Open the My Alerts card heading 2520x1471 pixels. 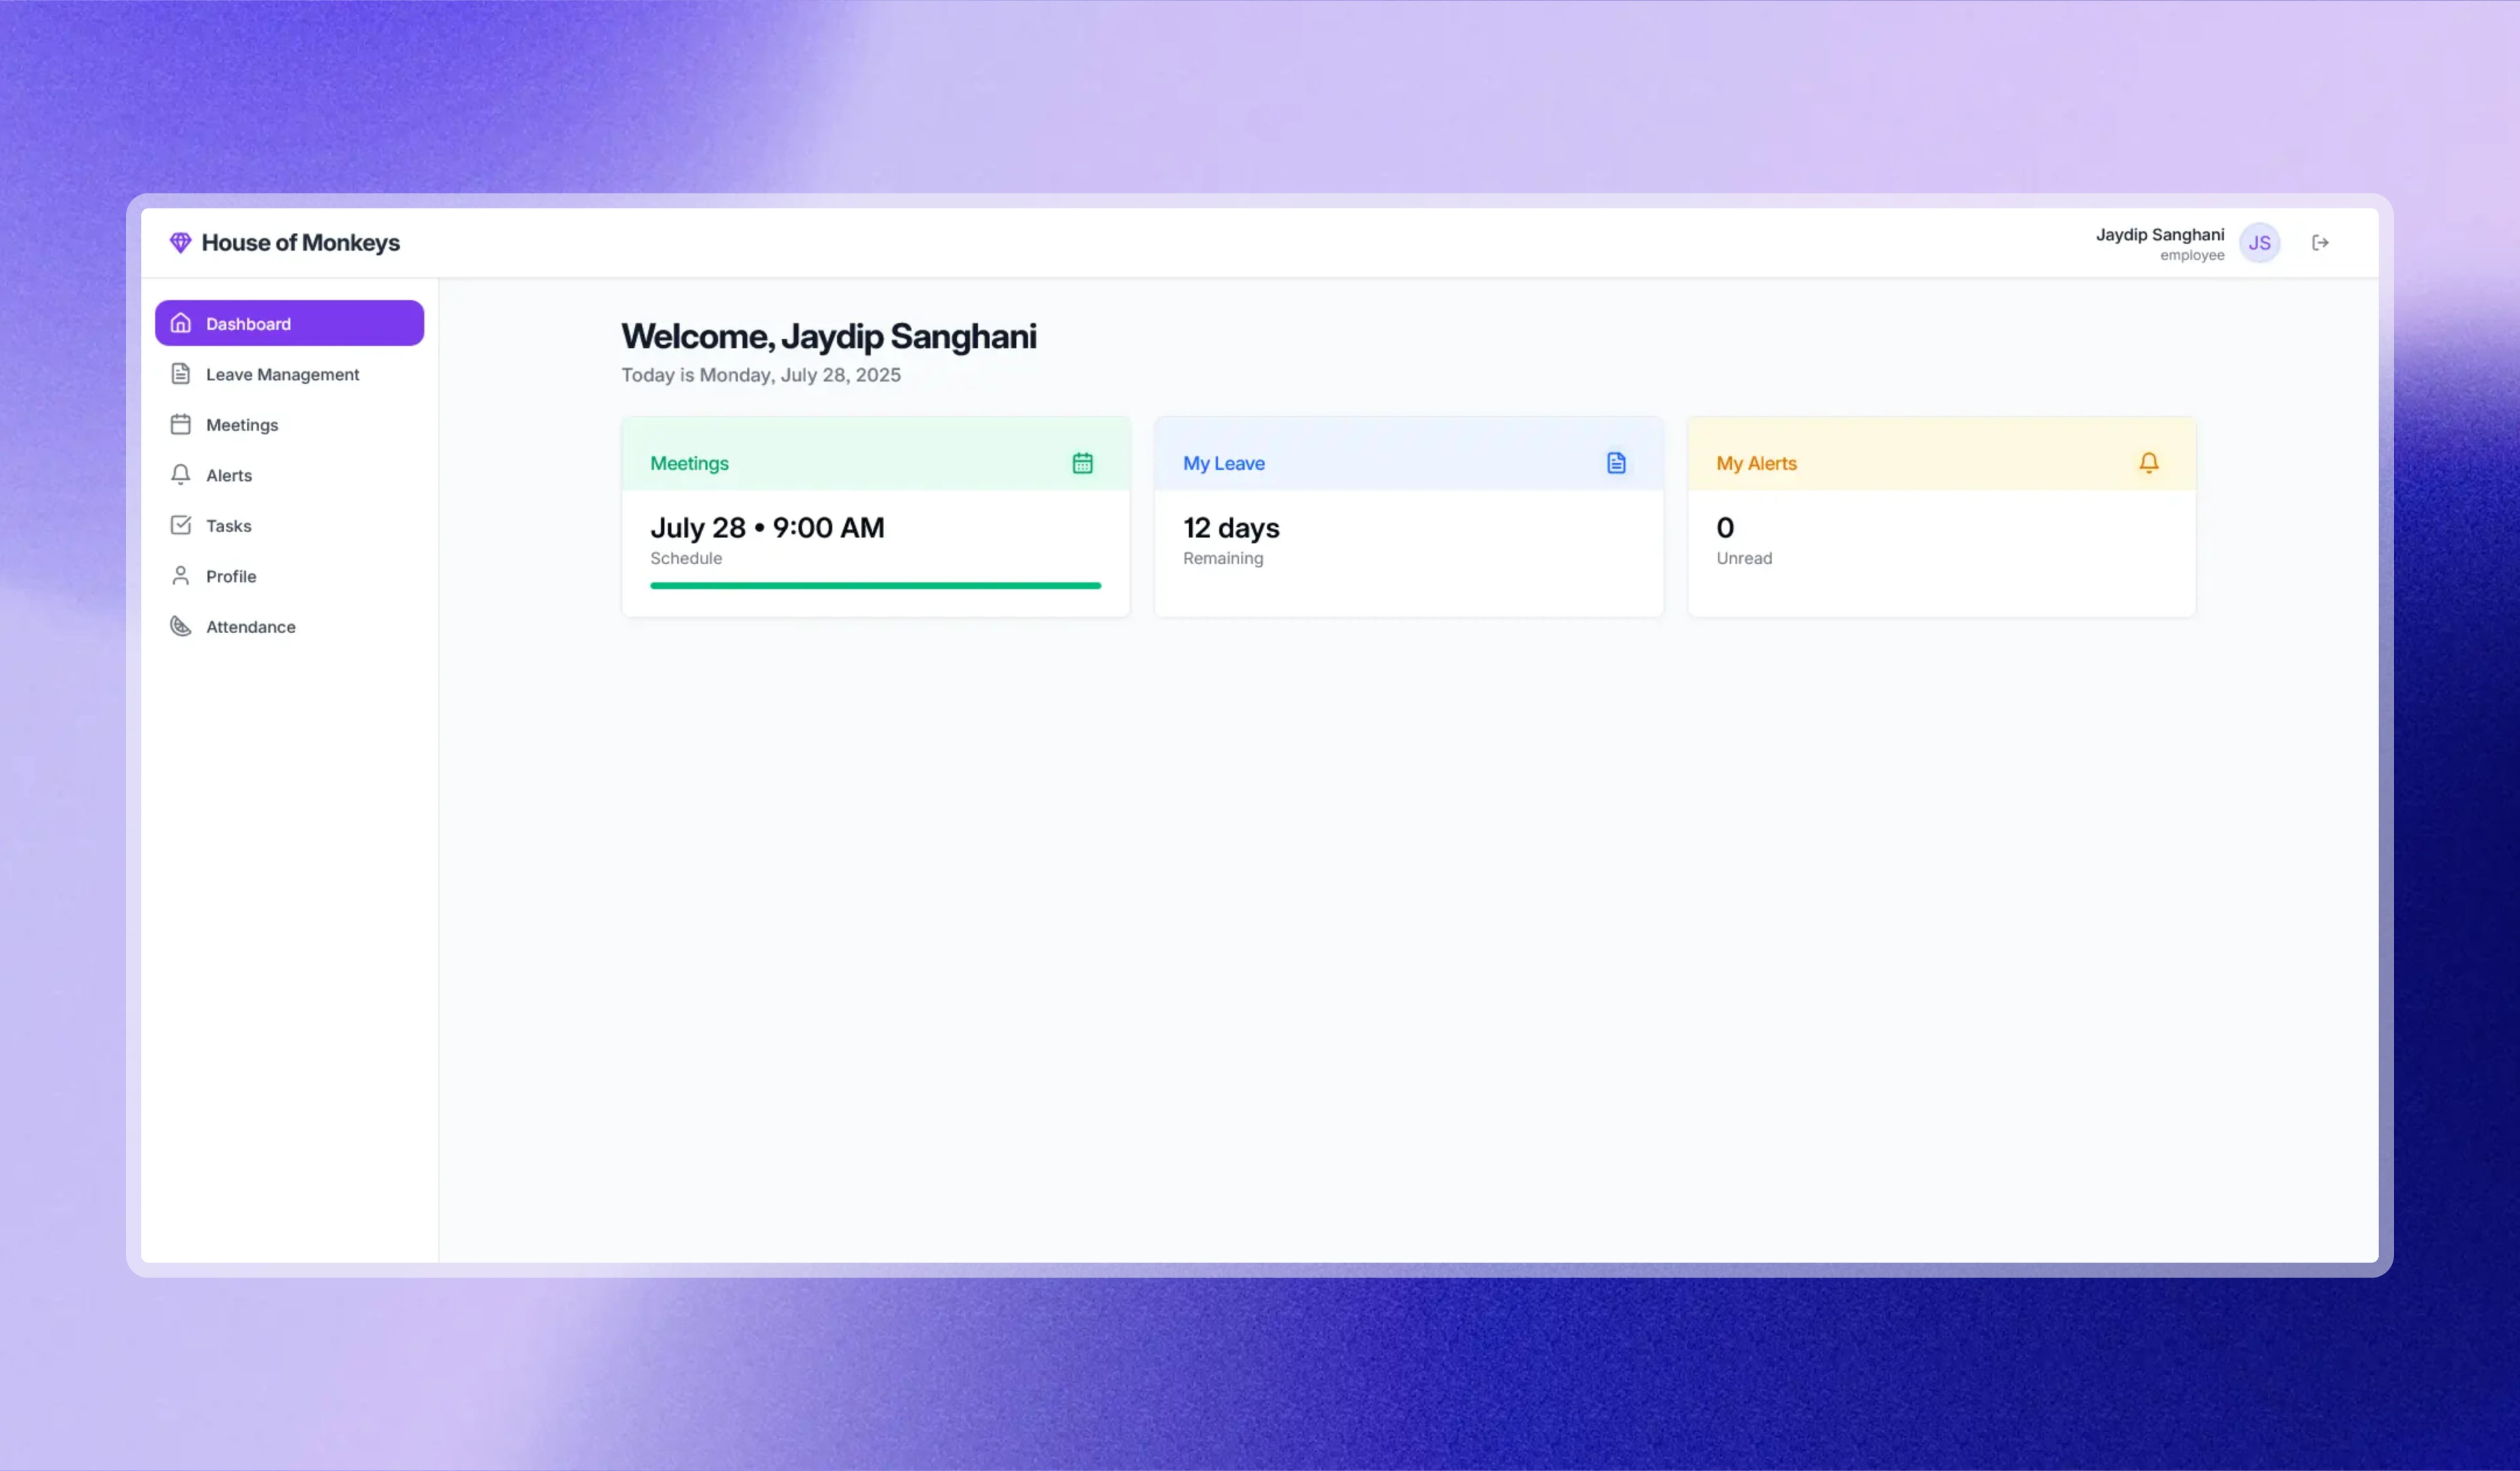click(x=1756, y=464)
